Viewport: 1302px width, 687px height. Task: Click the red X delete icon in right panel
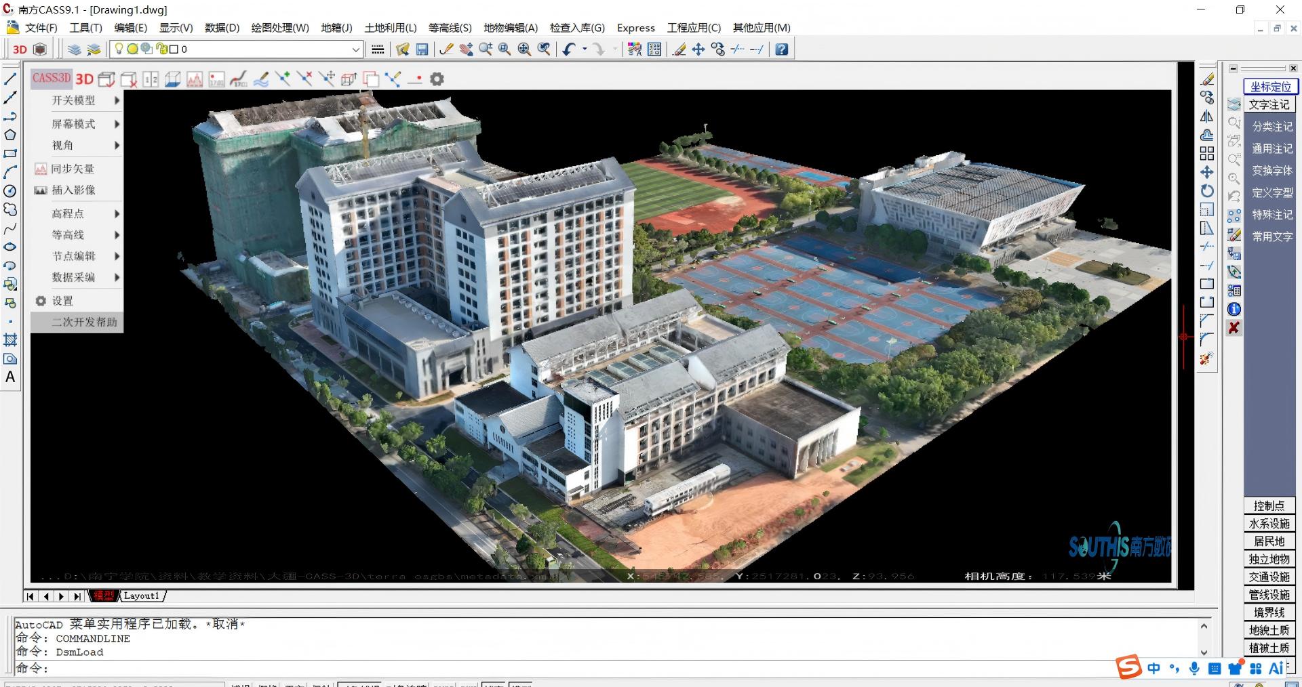(1234, 328)
